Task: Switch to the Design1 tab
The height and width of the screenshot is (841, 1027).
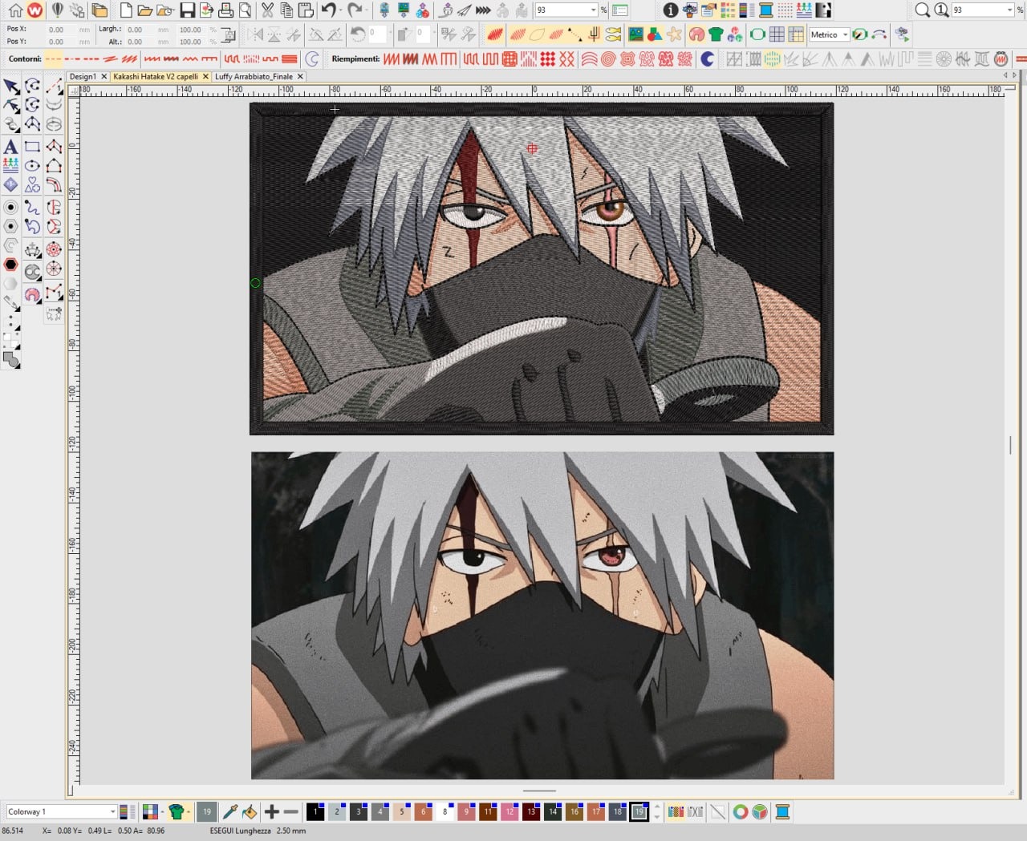Action: pyautogui.click(x=83, y=76)
